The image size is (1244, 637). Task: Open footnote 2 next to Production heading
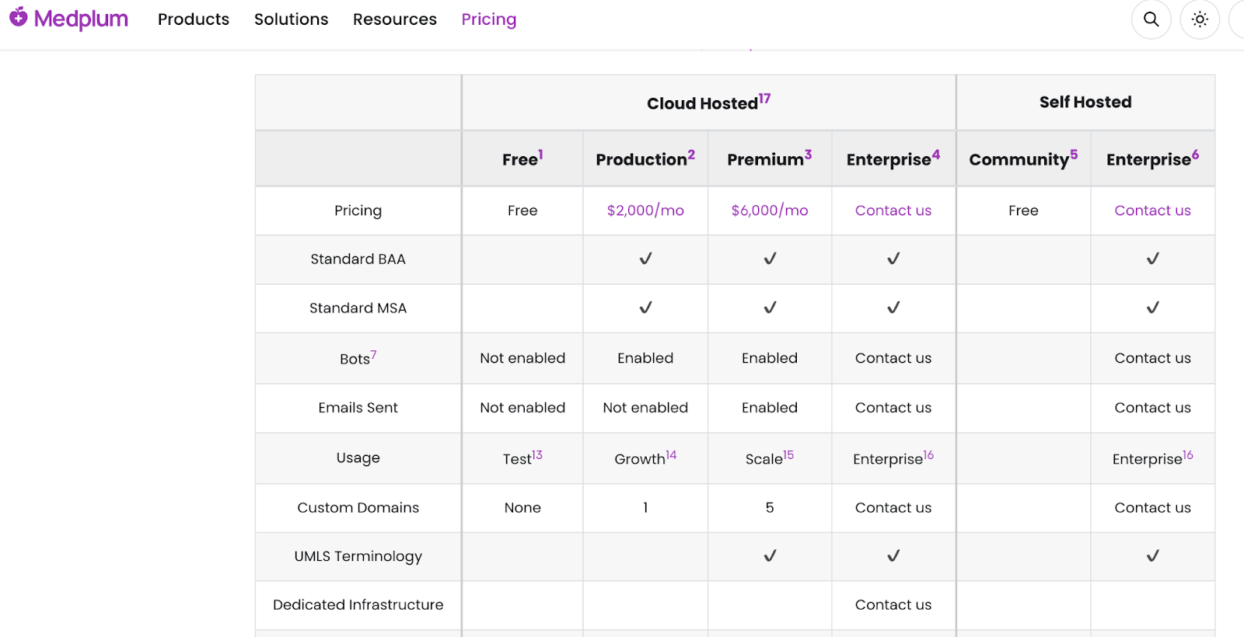[691, 155]
